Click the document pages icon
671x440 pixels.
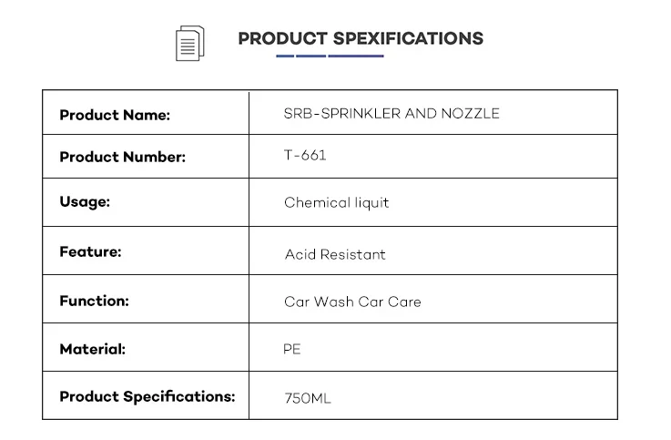[189, 43]
